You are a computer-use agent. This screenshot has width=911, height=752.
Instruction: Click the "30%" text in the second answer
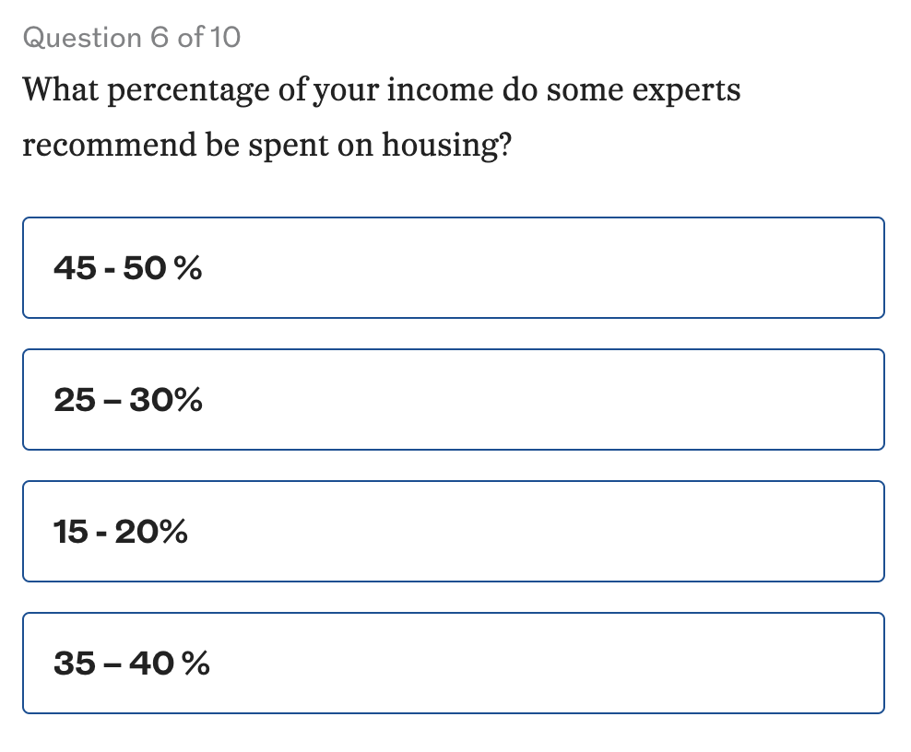[166, 400]
